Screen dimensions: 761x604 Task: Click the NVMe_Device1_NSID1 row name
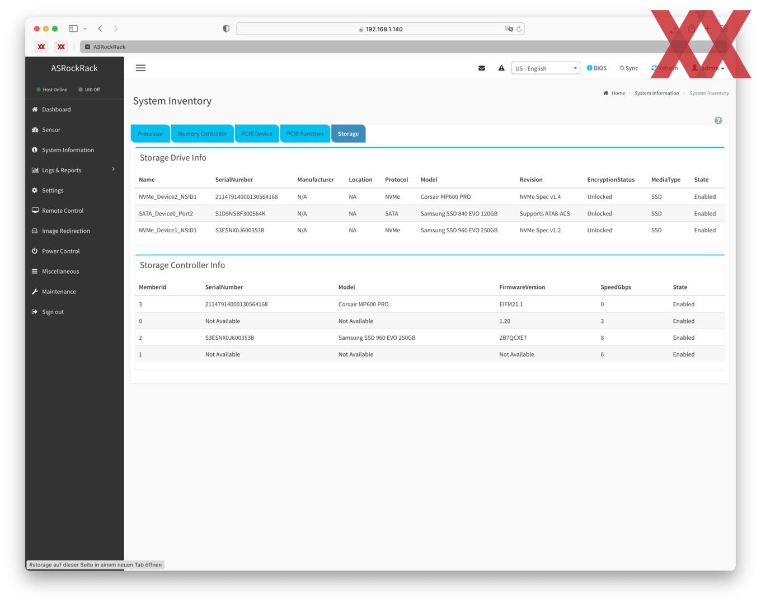(x=168, y=231)
